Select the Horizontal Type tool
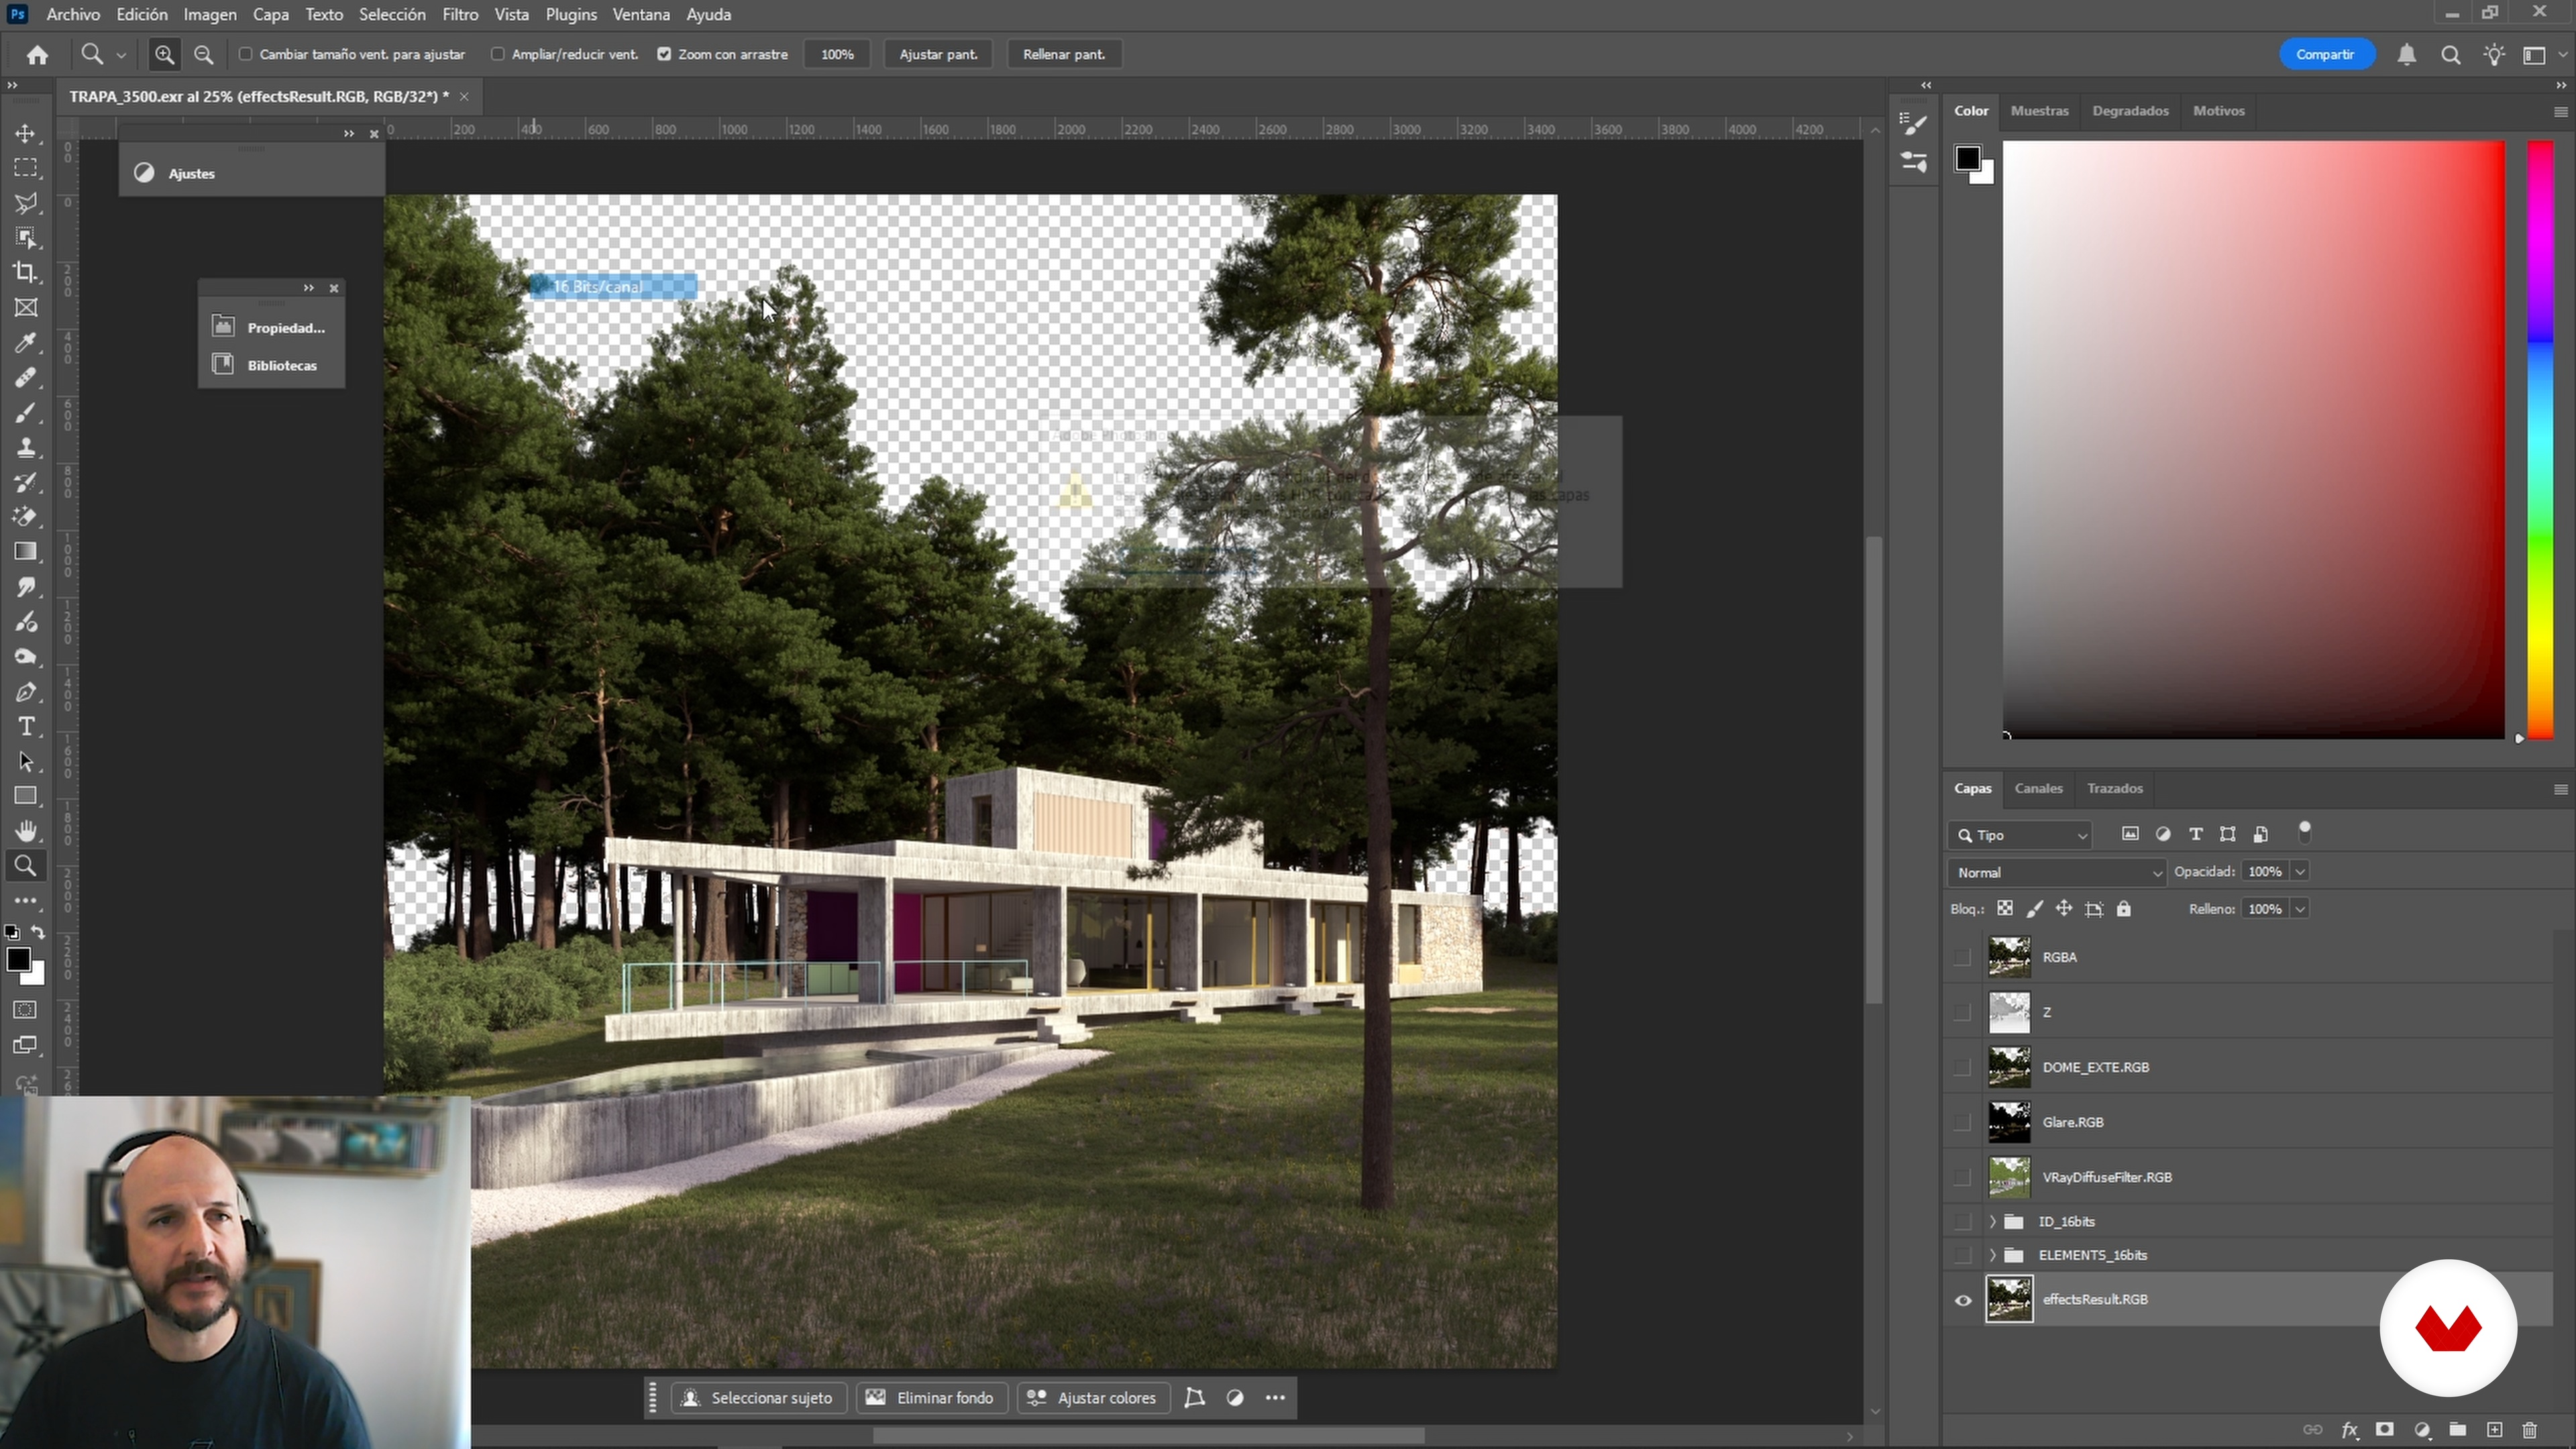This screenshot has height=1449, width=2576. click(25, 727)
